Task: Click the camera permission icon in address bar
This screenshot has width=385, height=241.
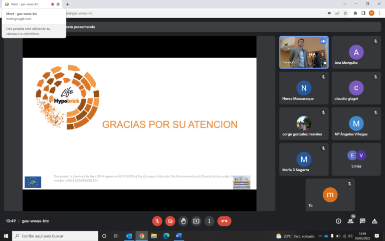Action: click(329, 13)
